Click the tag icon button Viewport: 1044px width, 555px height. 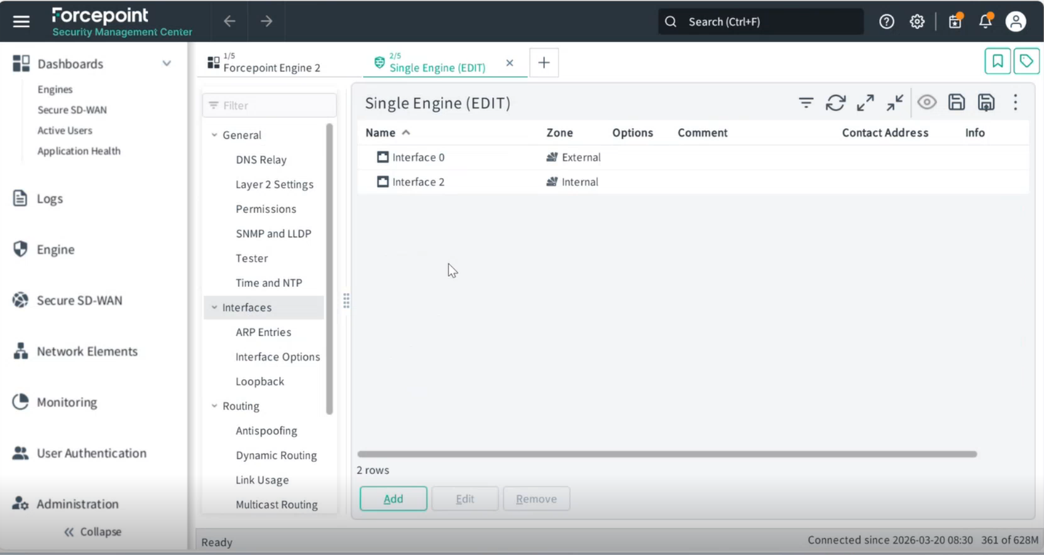click(x=1026, y=62)
